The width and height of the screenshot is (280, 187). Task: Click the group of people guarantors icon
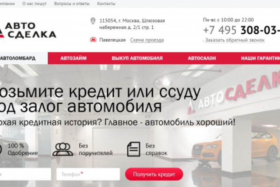point(63,149)
